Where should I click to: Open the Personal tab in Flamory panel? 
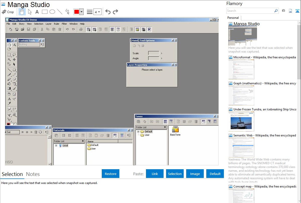233,18
